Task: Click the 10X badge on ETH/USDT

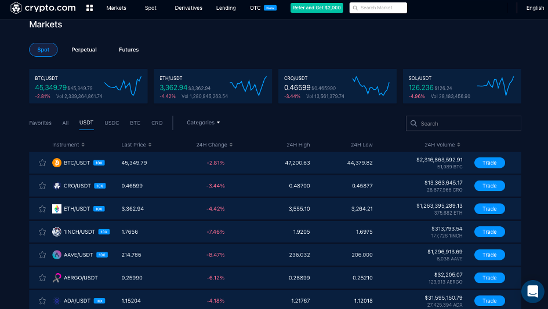Action: (99, 209)
